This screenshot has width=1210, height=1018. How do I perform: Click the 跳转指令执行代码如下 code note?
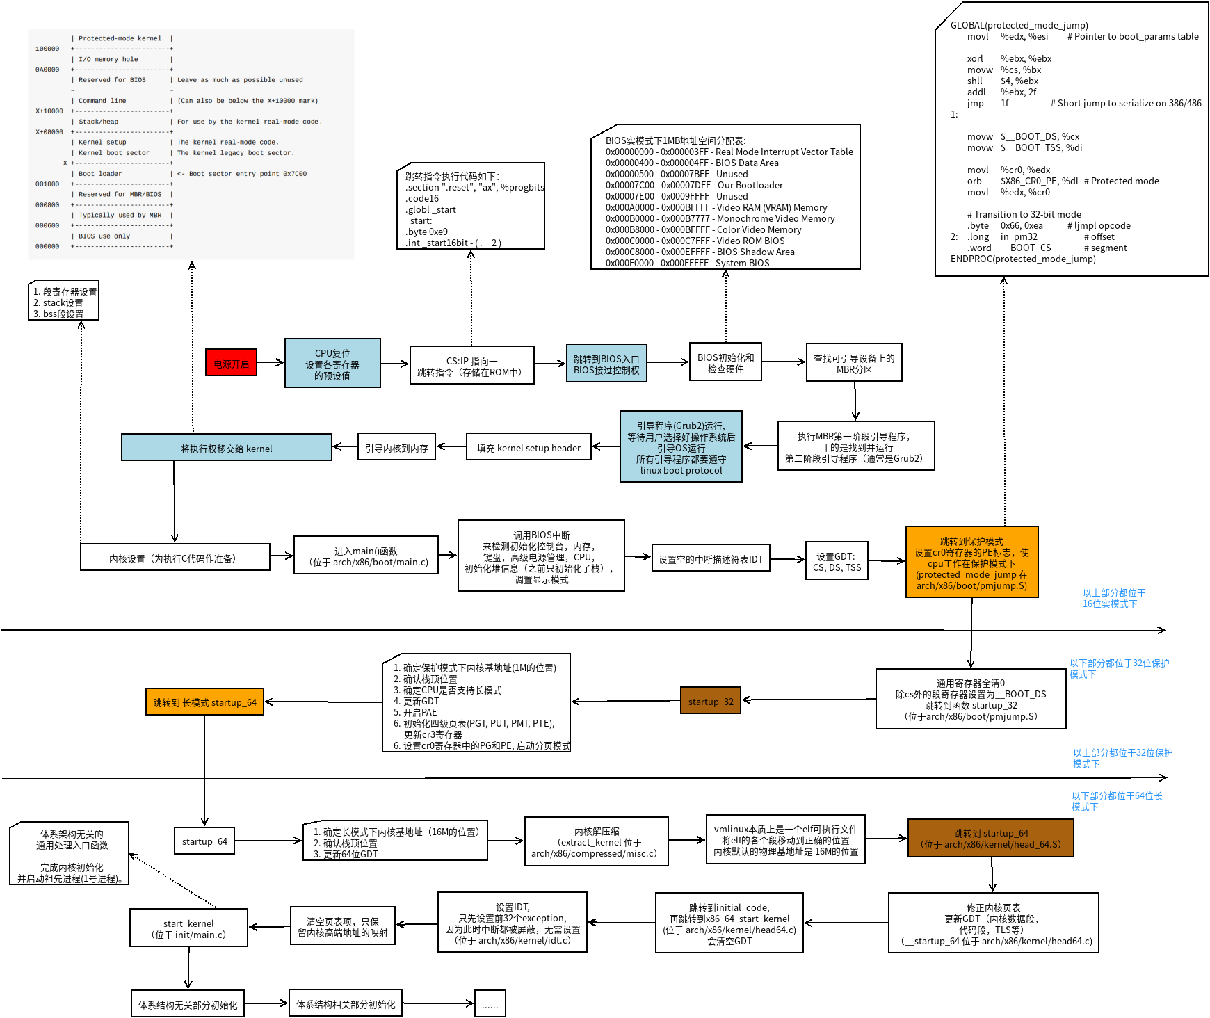click(471, 206)
